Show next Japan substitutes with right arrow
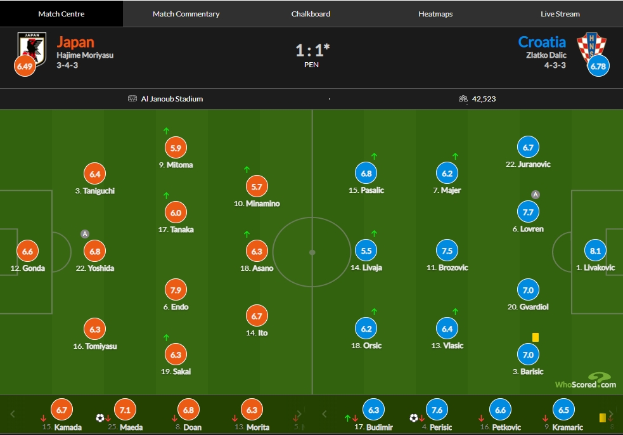Image resolution: width=623 pixels, height=435 pixels. pyautogui.click(x=300, y=414)
